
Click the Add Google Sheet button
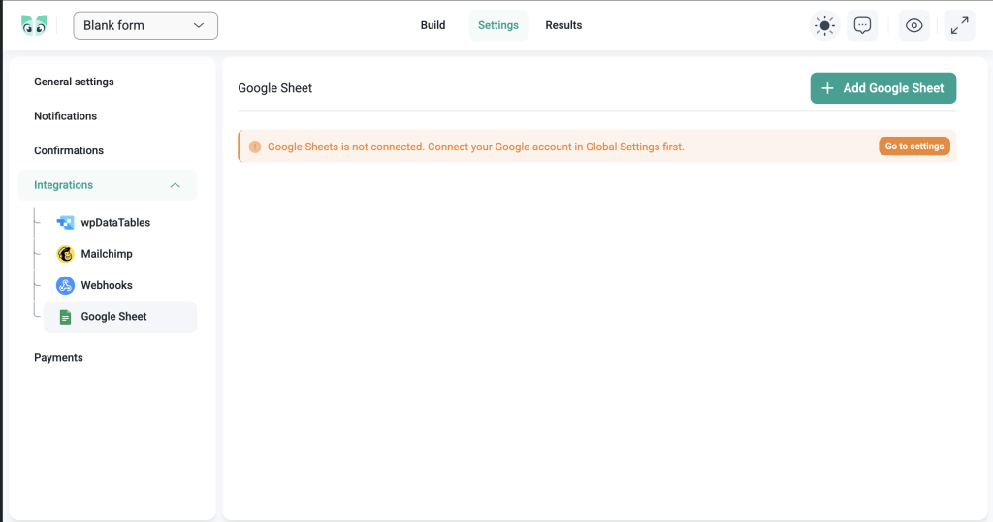(882, 88)
